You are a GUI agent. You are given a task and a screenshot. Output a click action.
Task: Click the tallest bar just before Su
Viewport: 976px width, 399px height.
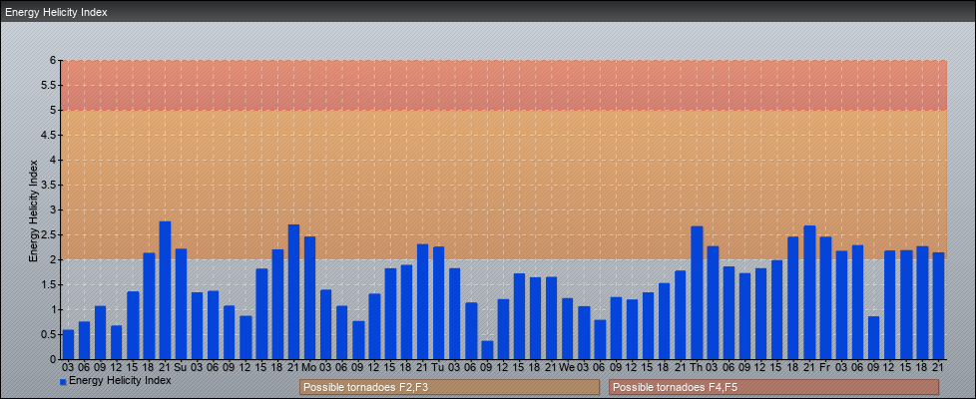165,290
